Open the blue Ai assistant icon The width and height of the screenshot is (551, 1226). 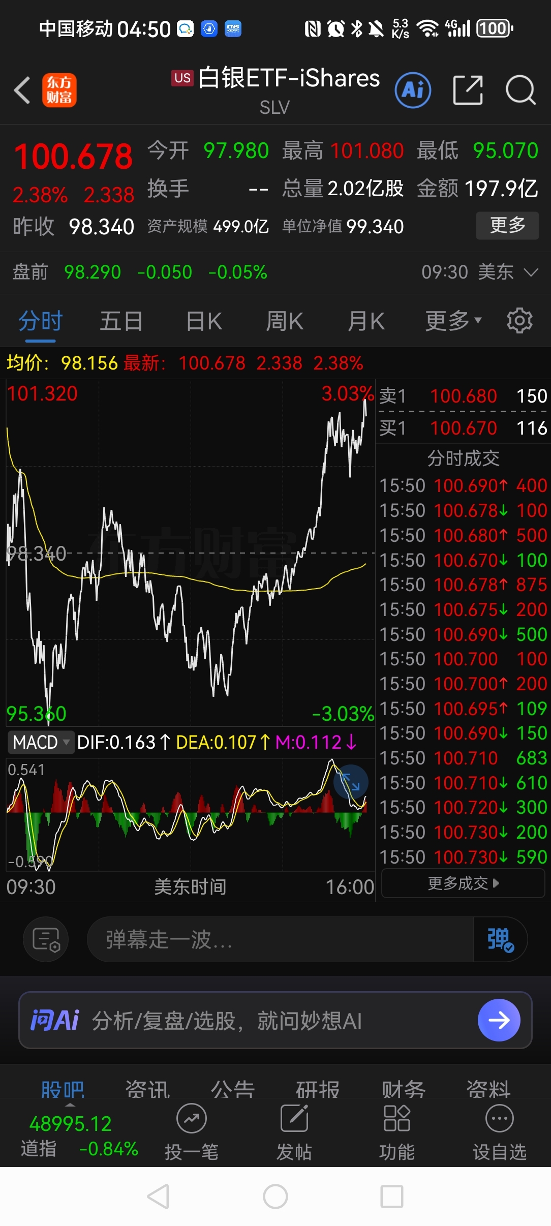pyautogui.click(x=413, y=90)
